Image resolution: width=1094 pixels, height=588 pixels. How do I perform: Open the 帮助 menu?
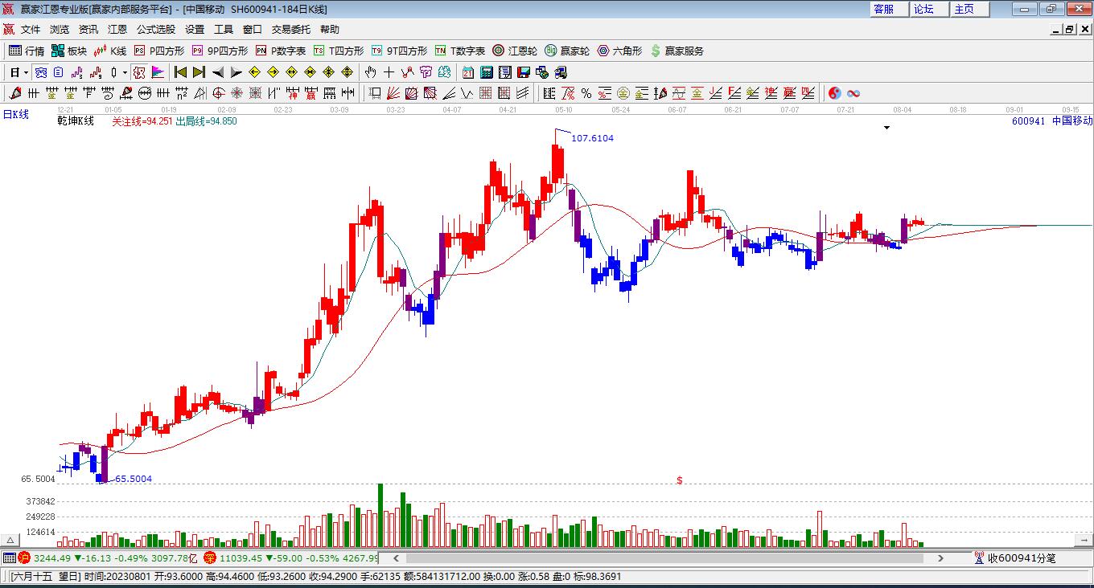tap(330, 30)
